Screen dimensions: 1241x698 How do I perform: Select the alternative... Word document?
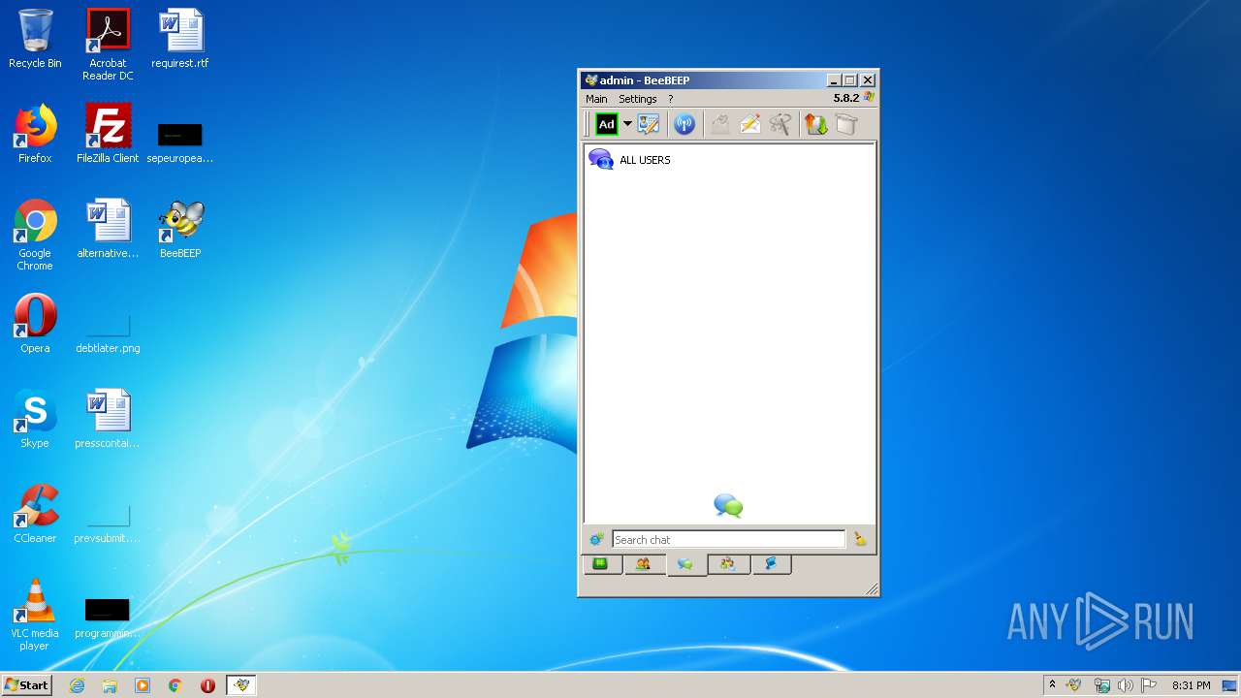(108, 229)
